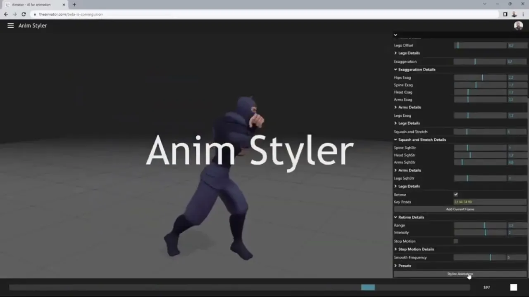
Task: Open the browser side panel icon
Action: pyautogui.click(x=505, y=14)
